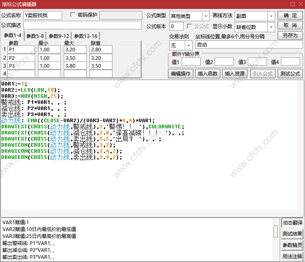305x262 pixels.
Task: Click P2 maximum value 3.50
Action: click(x=75, y=58)
